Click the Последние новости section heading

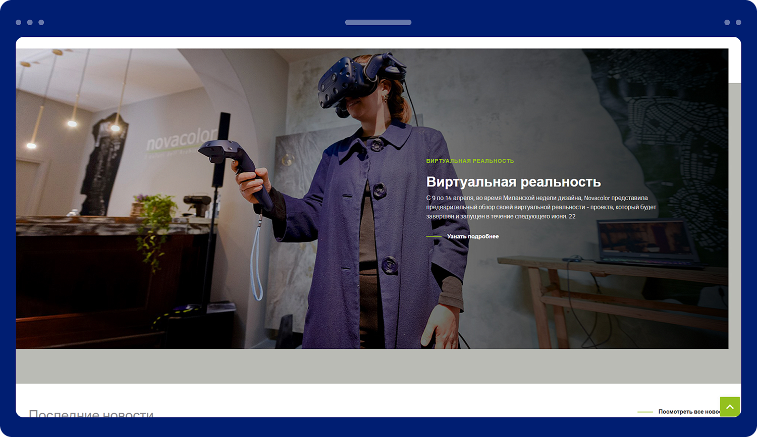(91, 413)
